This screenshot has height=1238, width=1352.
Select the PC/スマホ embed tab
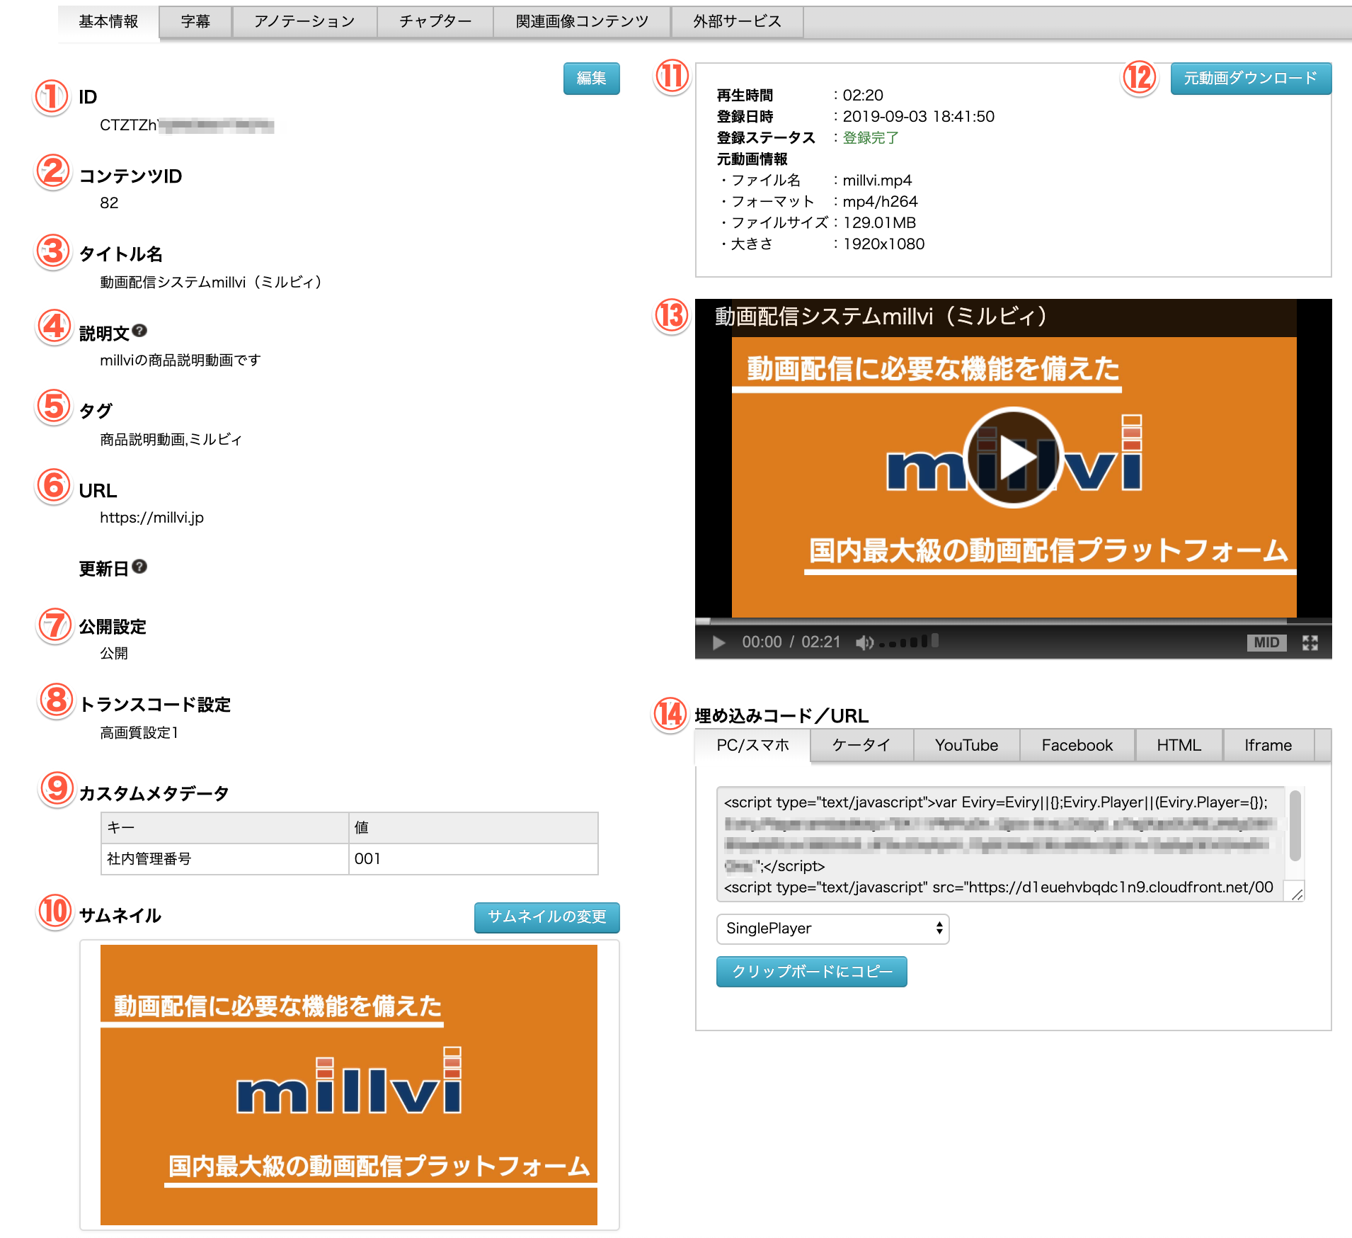(752, 745)
